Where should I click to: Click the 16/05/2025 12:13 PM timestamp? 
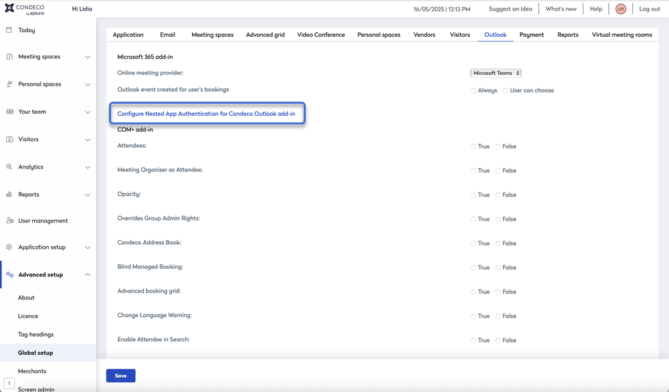[442, 9]
